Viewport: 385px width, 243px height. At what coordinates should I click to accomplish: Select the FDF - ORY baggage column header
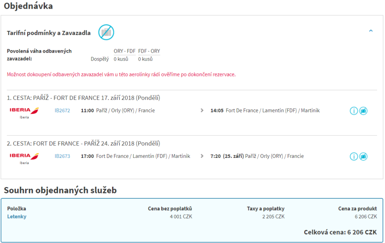[149, 51]
